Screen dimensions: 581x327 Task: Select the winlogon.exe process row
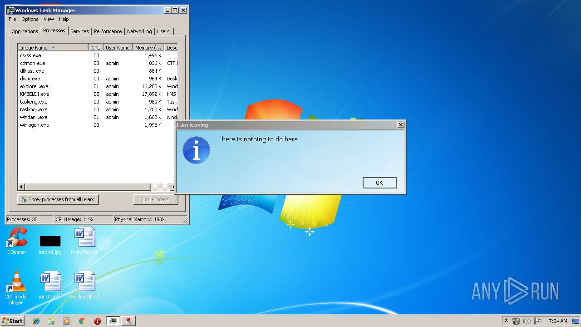point(97,125)
